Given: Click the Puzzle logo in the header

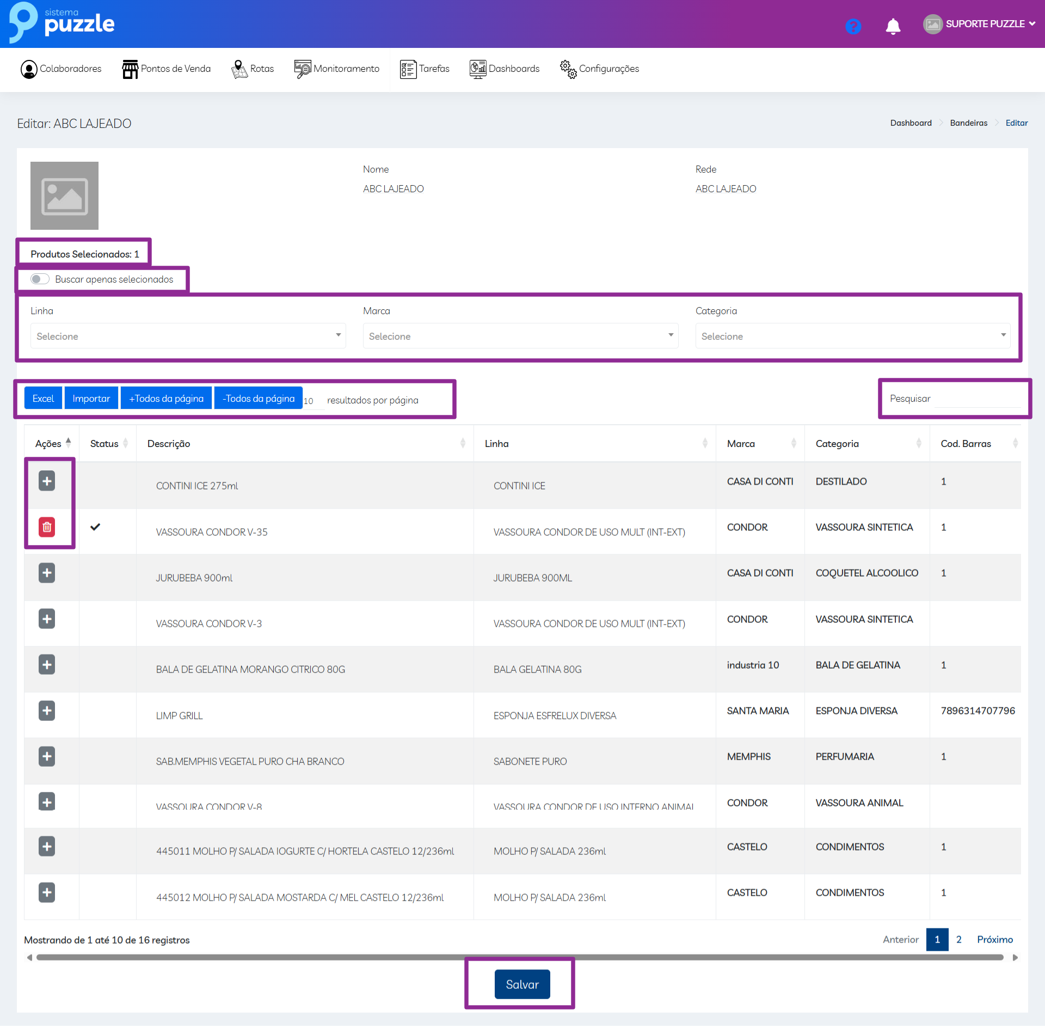Looking at the screenshot, I should (x=62, y=23).
